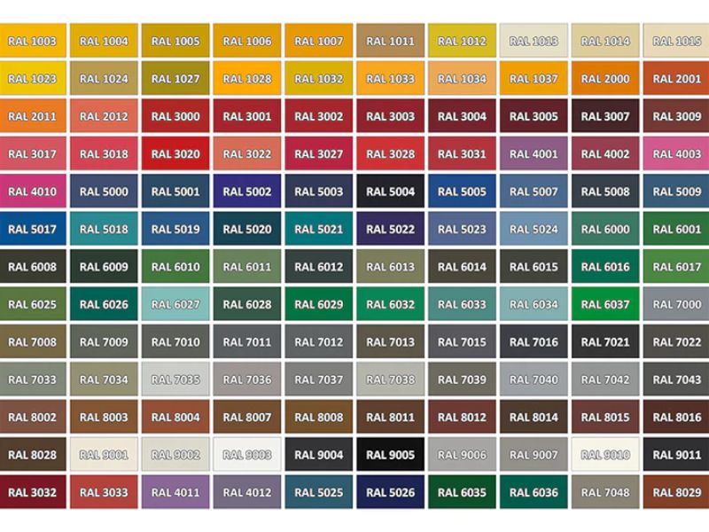Select the RAL 3020 red swatch
Viewport: 709px width, 532px height.
pyautogui.click(x=175, y=153)
